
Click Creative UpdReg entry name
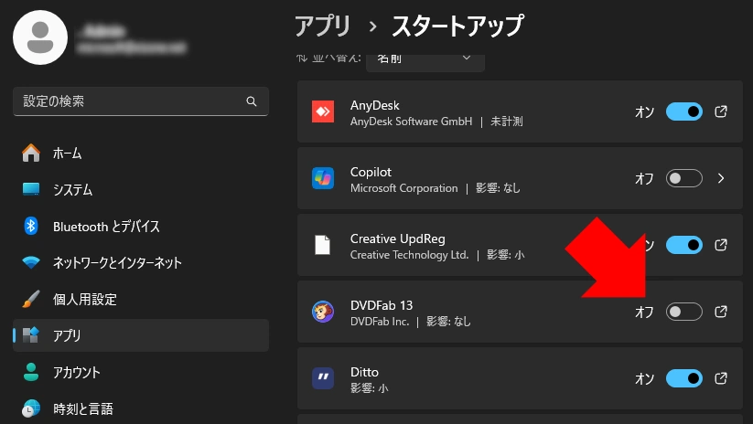pyautogui.click(x=398, y=238)
